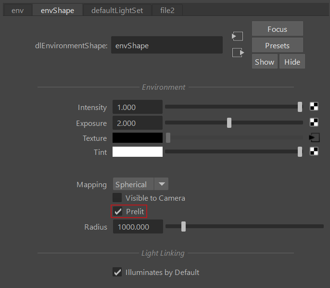Image resolution: width=330 pixels, height=288 pixels.
Task: Open the connected Texture node icon
Action: point(314,137)
